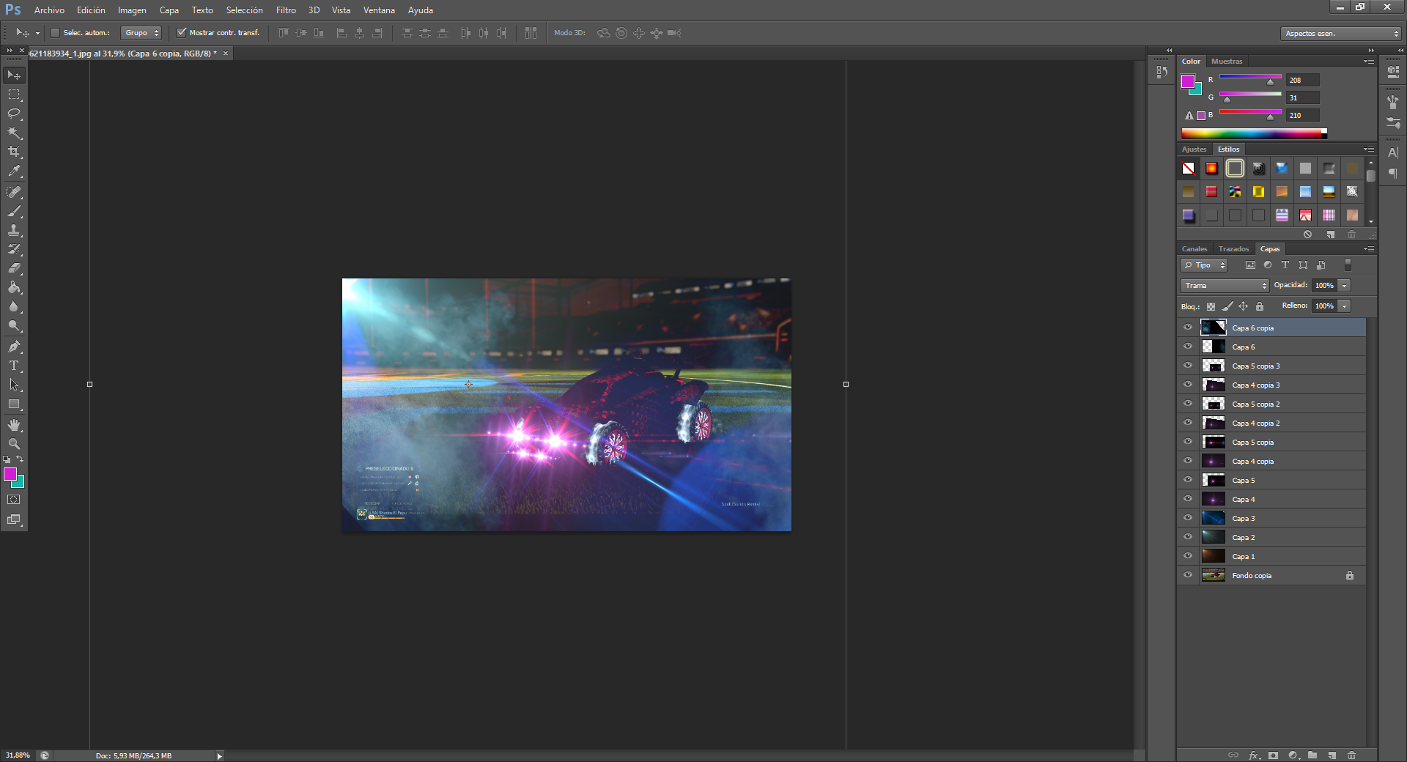Delete the selected layer with the trash icon

(x=1351, y=755)
